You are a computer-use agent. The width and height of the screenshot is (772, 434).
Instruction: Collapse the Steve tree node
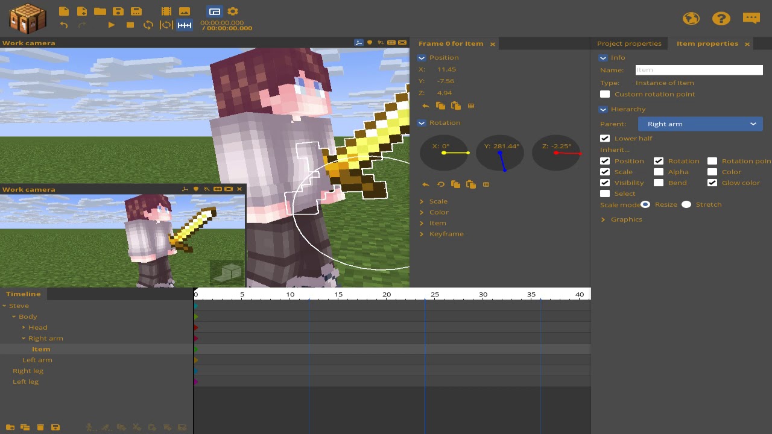(x=4, y=306)
